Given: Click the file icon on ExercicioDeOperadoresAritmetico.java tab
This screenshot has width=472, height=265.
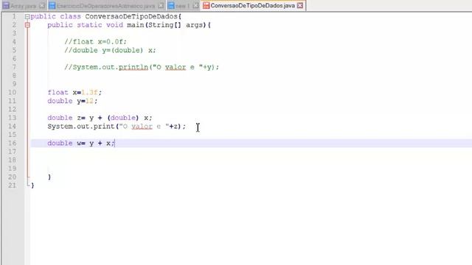Looking at the screenshot, I should [52, 5].
